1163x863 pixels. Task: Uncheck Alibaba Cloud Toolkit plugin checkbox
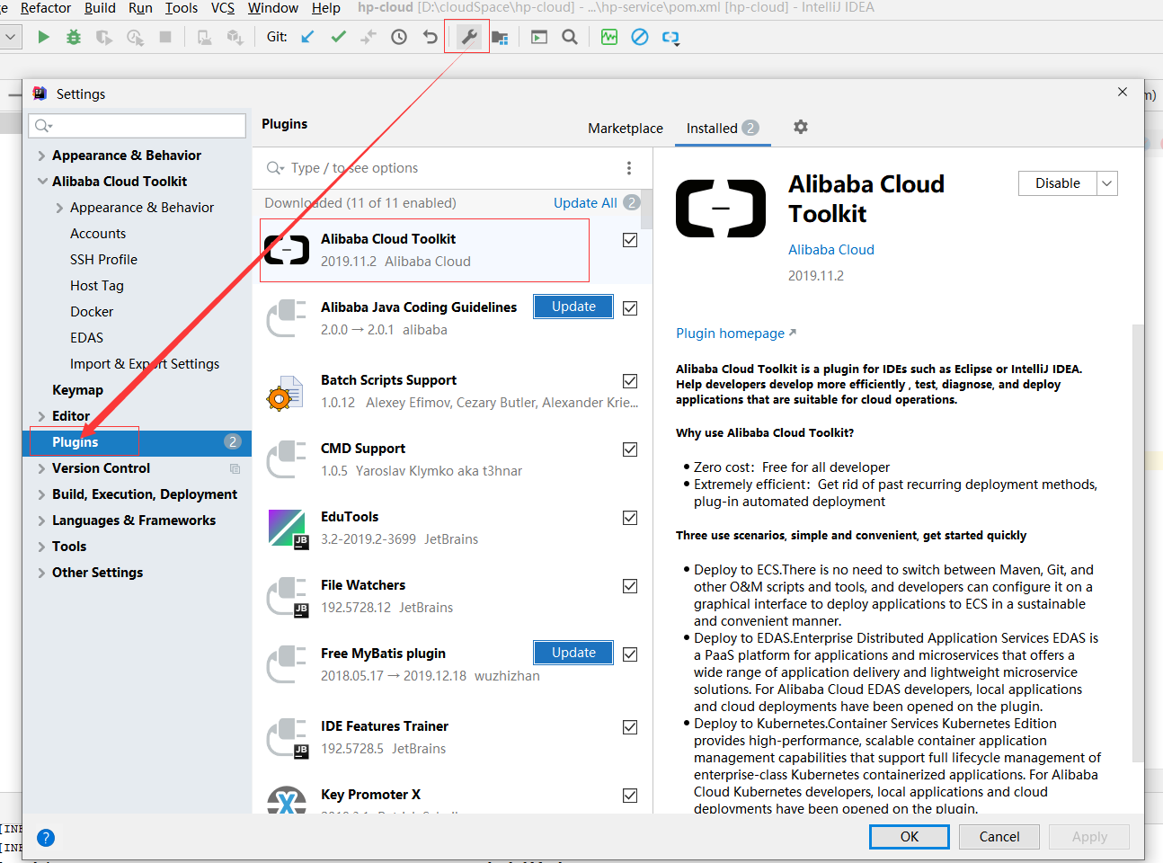[x=630, y=240]
